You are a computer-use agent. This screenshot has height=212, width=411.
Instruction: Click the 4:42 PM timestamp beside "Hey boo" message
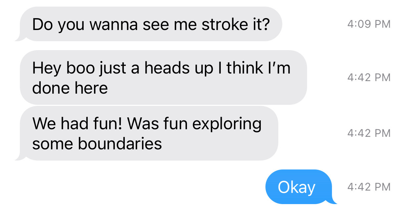(x=369, y=77)
